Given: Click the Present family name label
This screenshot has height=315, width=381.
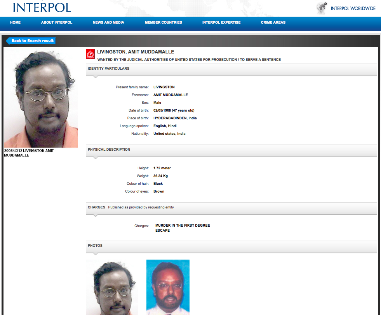Looking at the screenshot, I should click(x=132, y=87).
